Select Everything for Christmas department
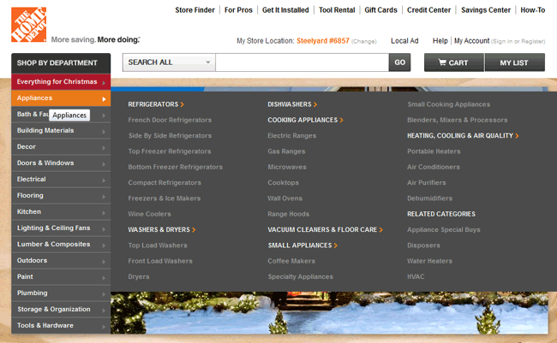This screenshot has width=557, height=343. (61, 81)
